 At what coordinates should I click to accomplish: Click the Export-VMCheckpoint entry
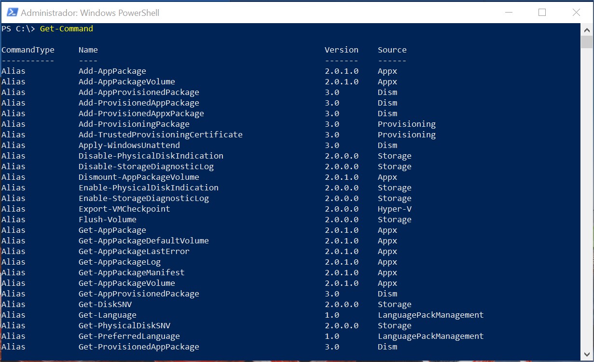[124, 209]
